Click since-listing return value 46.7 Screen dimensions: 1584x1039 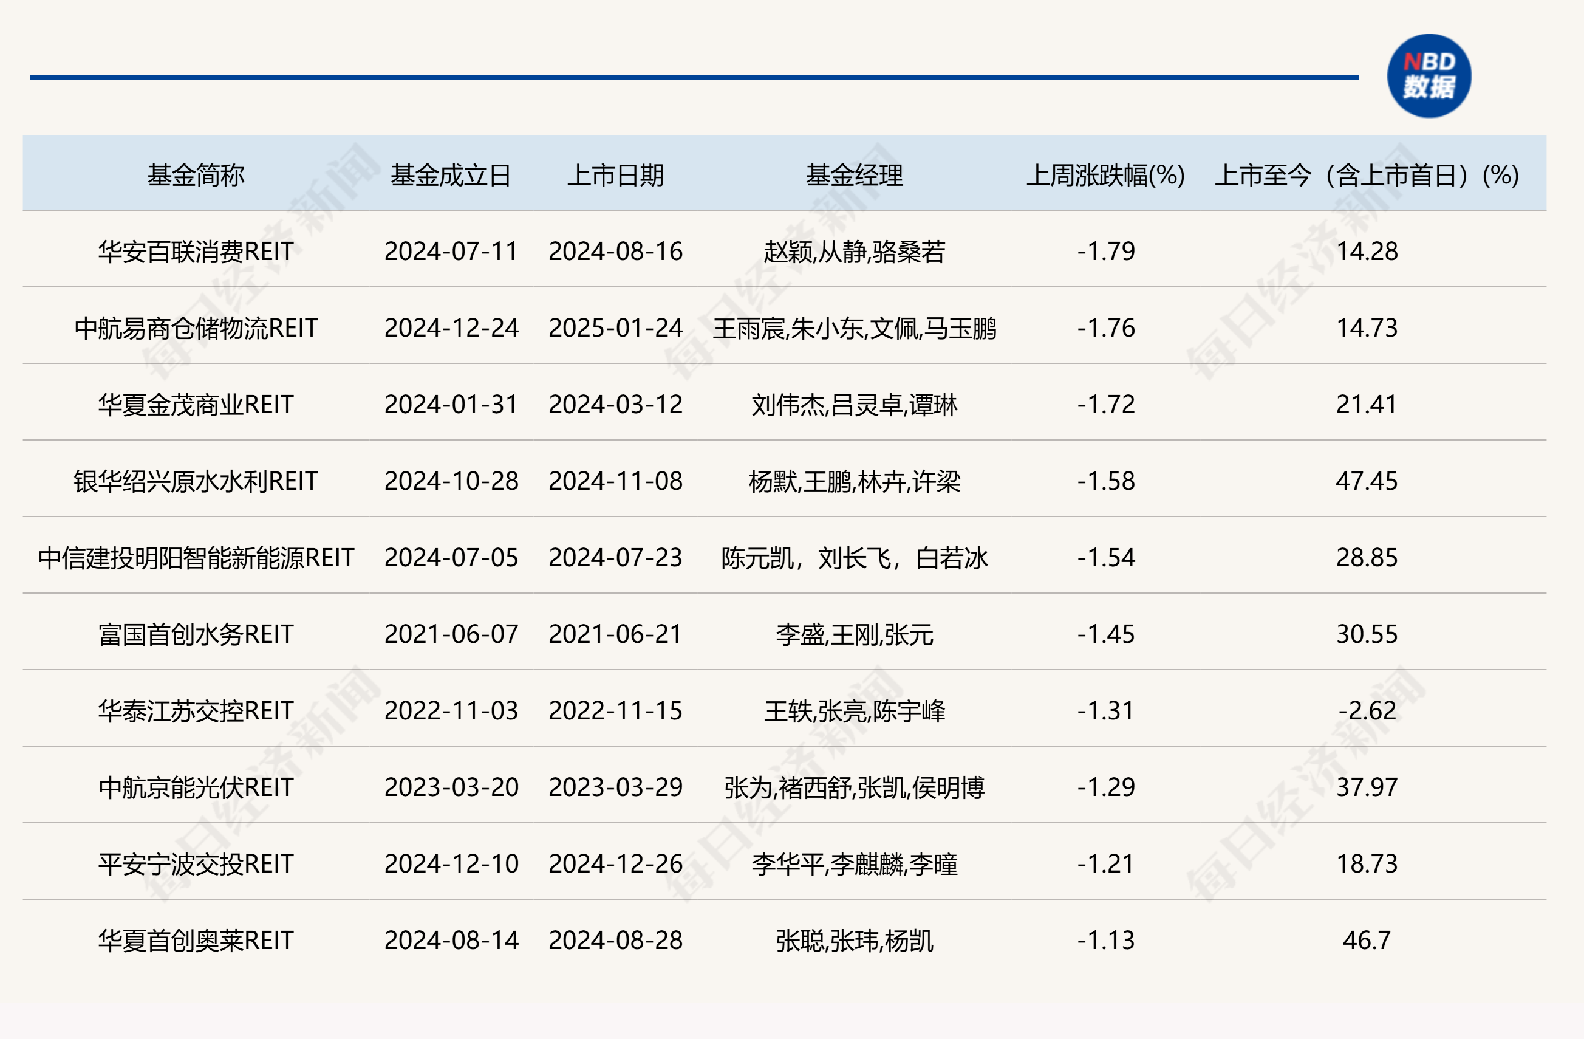point(1367,941)
